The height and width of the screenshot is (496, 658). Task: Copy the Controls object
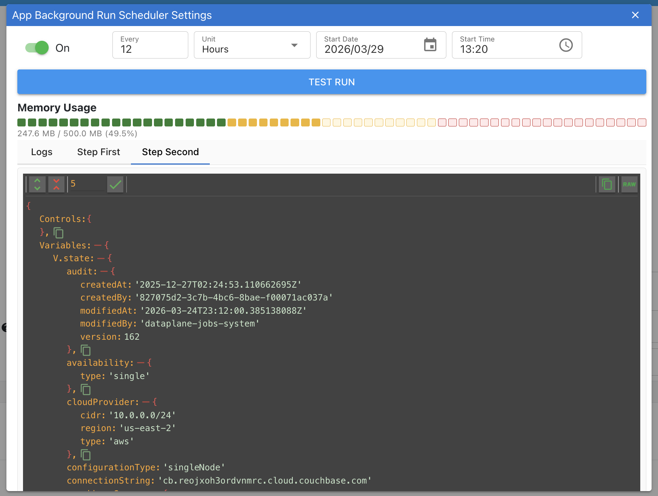(58, 233)
